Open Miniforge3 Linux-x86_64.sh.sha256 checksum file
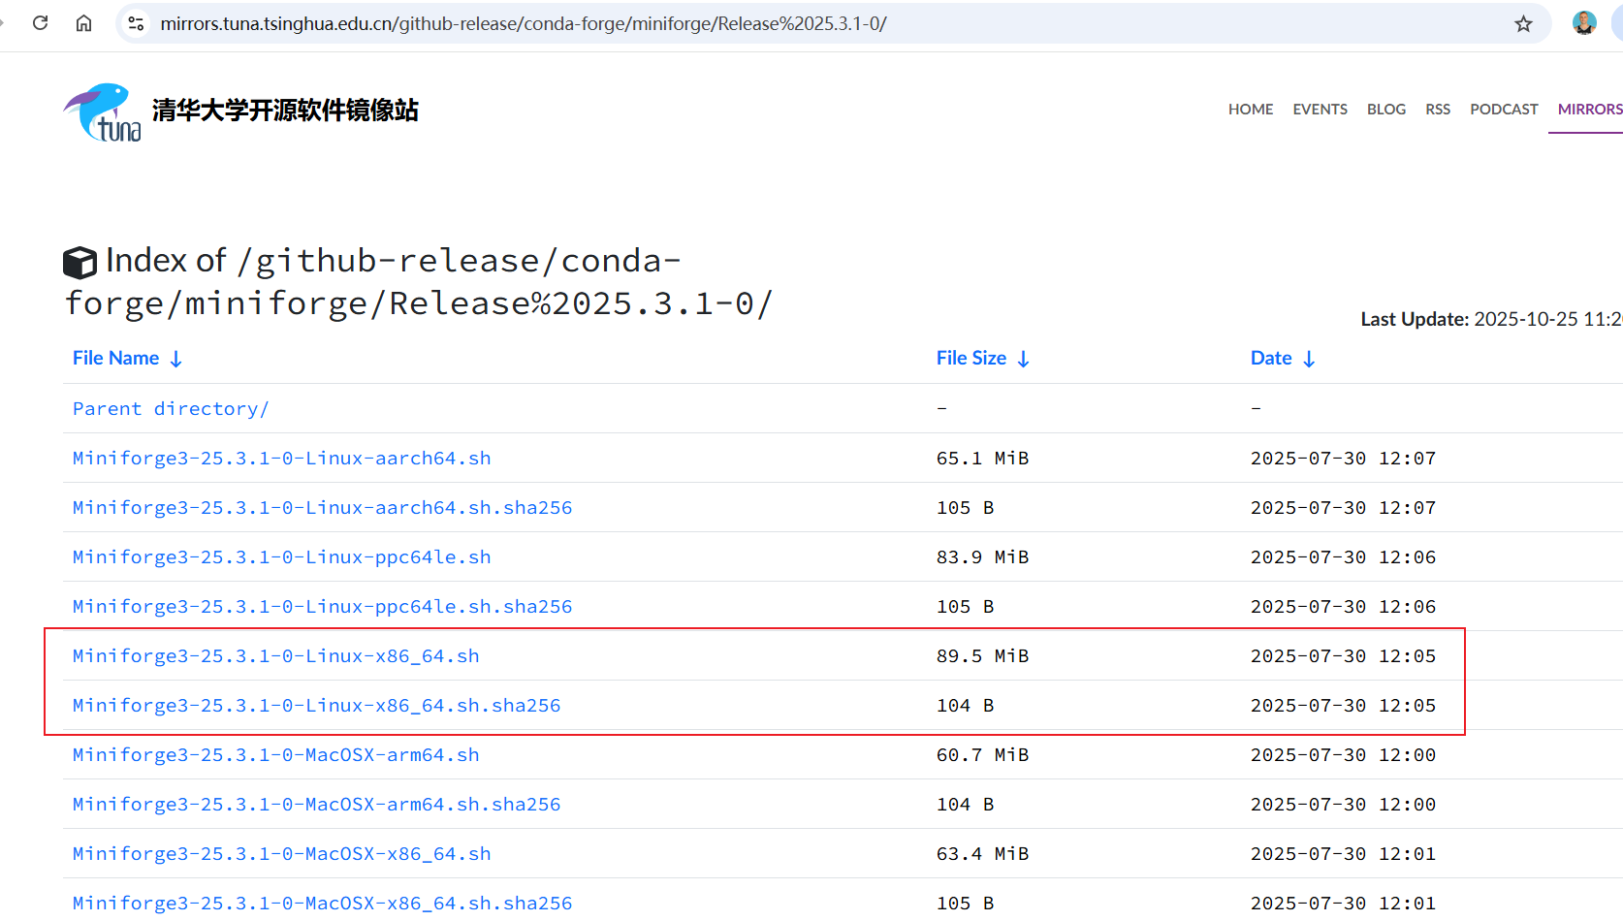The width and height of the screenshot is (1623, 921). 317,706
